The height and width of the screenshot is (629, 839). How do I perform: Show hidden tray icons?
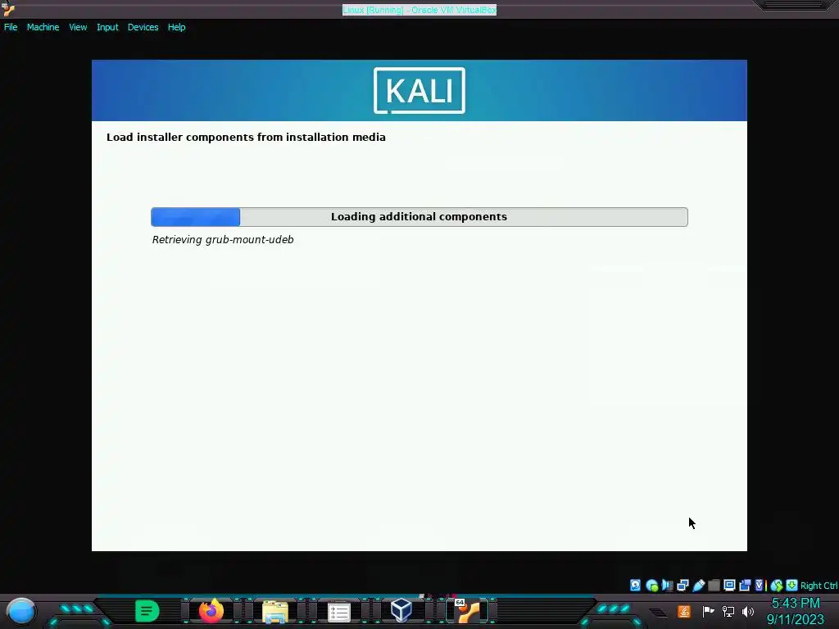(658, 612)
